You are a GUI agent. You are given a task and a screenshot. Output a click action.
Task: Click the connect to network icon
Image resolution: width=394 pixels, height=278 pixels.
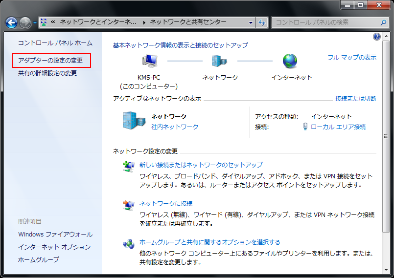click(128, 205)
